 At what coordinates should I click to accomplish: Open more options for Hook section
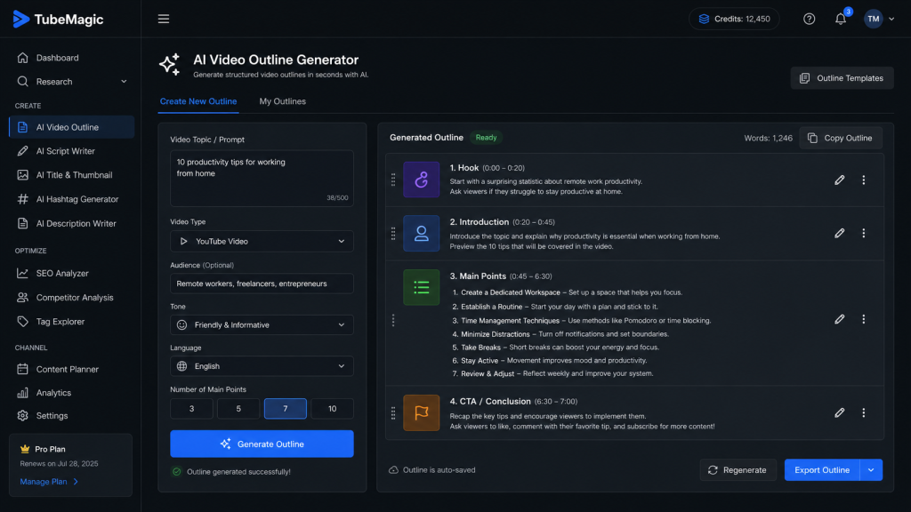click(863, 180)
